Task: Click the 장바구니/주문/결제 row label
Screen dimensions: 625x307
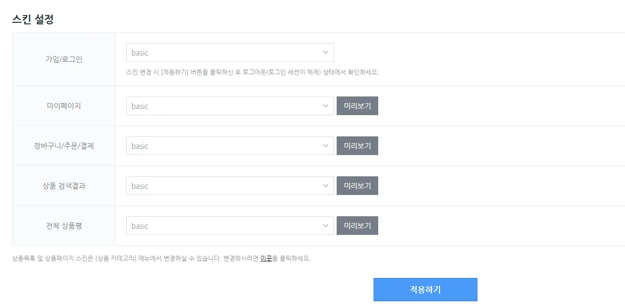Action: (64, 146)
